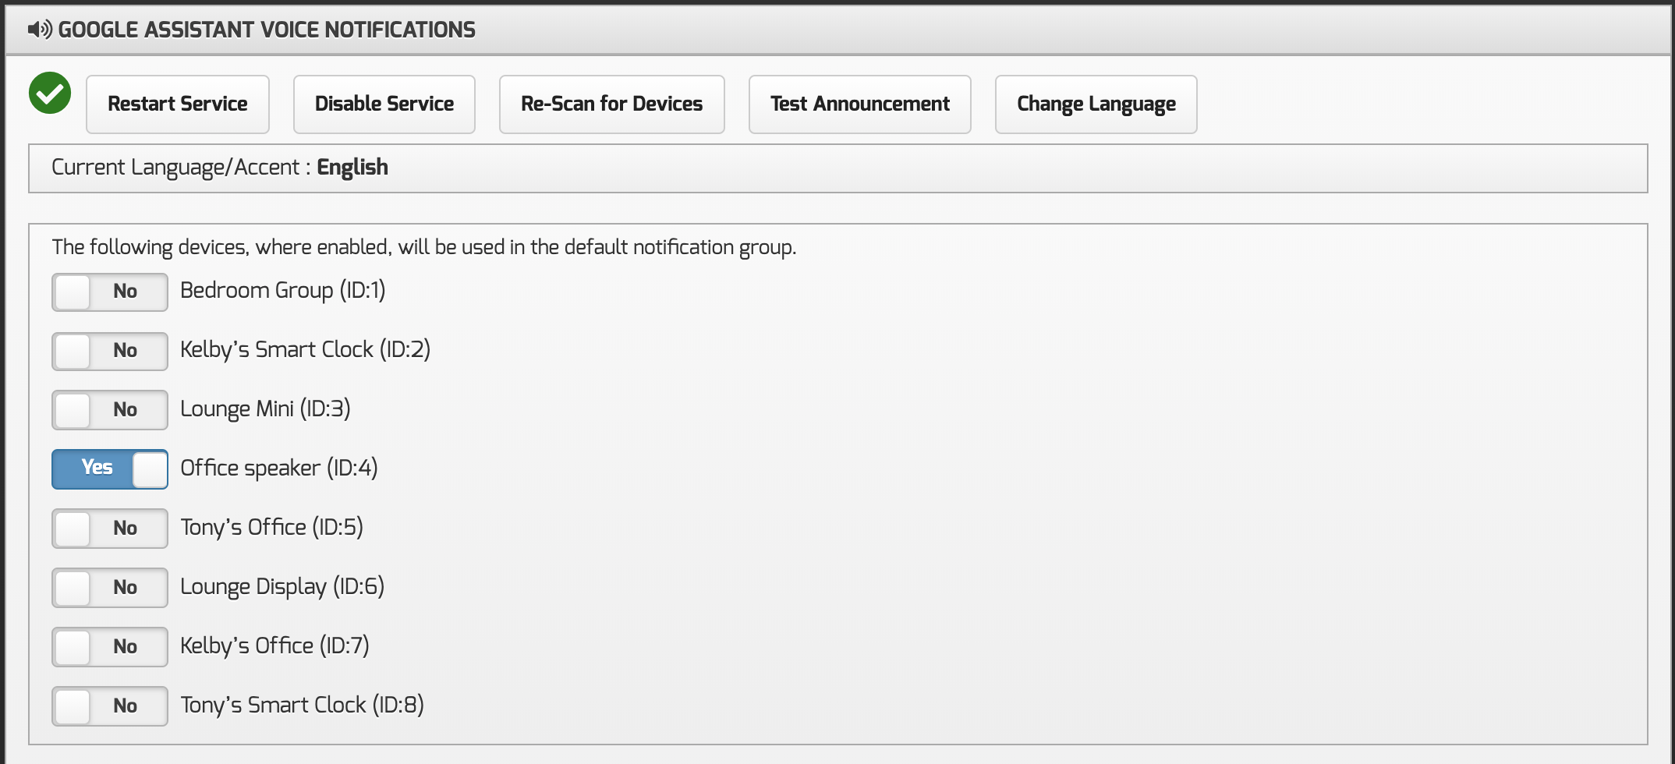Click the green checkmark status icon
The width and height of the screenshot is (1675, 764).
coord(50,94)
